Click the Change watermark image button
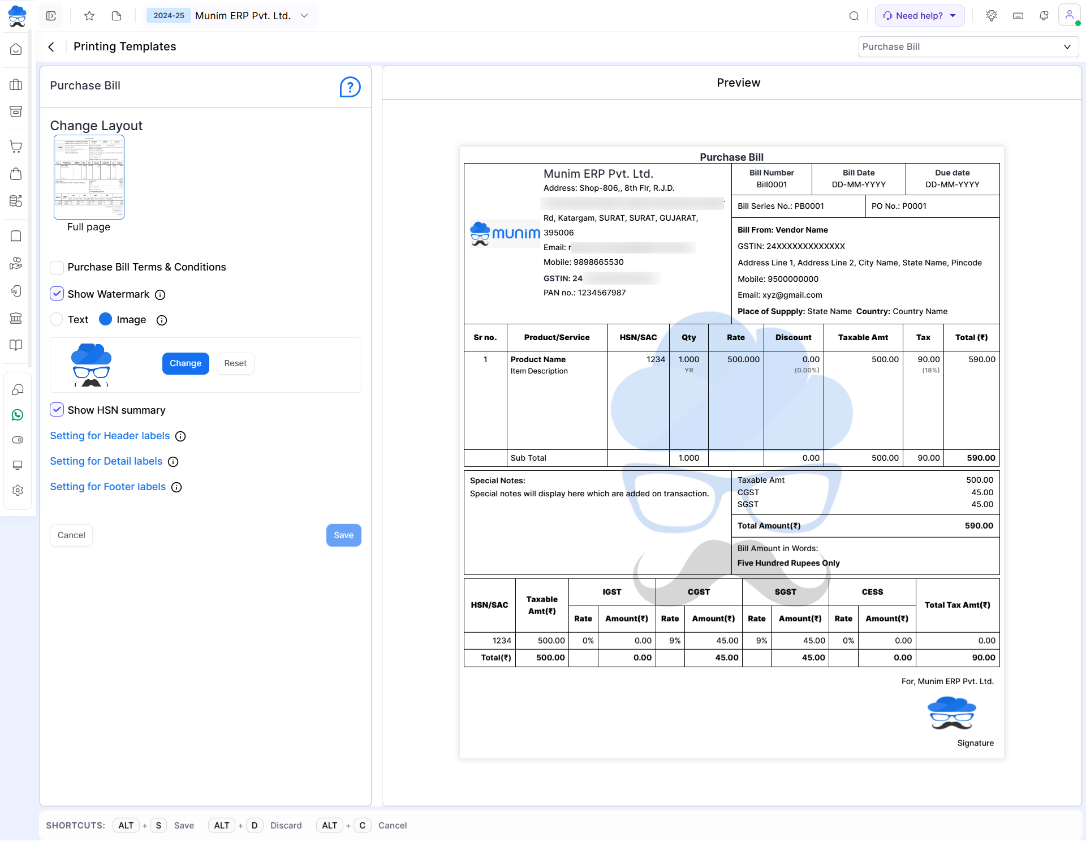 coord(186,363)
